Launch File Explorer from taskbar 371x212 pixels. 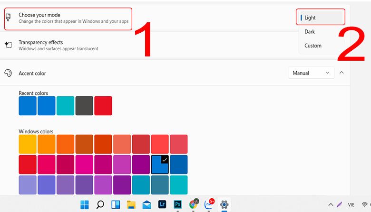tap(131, 204)
